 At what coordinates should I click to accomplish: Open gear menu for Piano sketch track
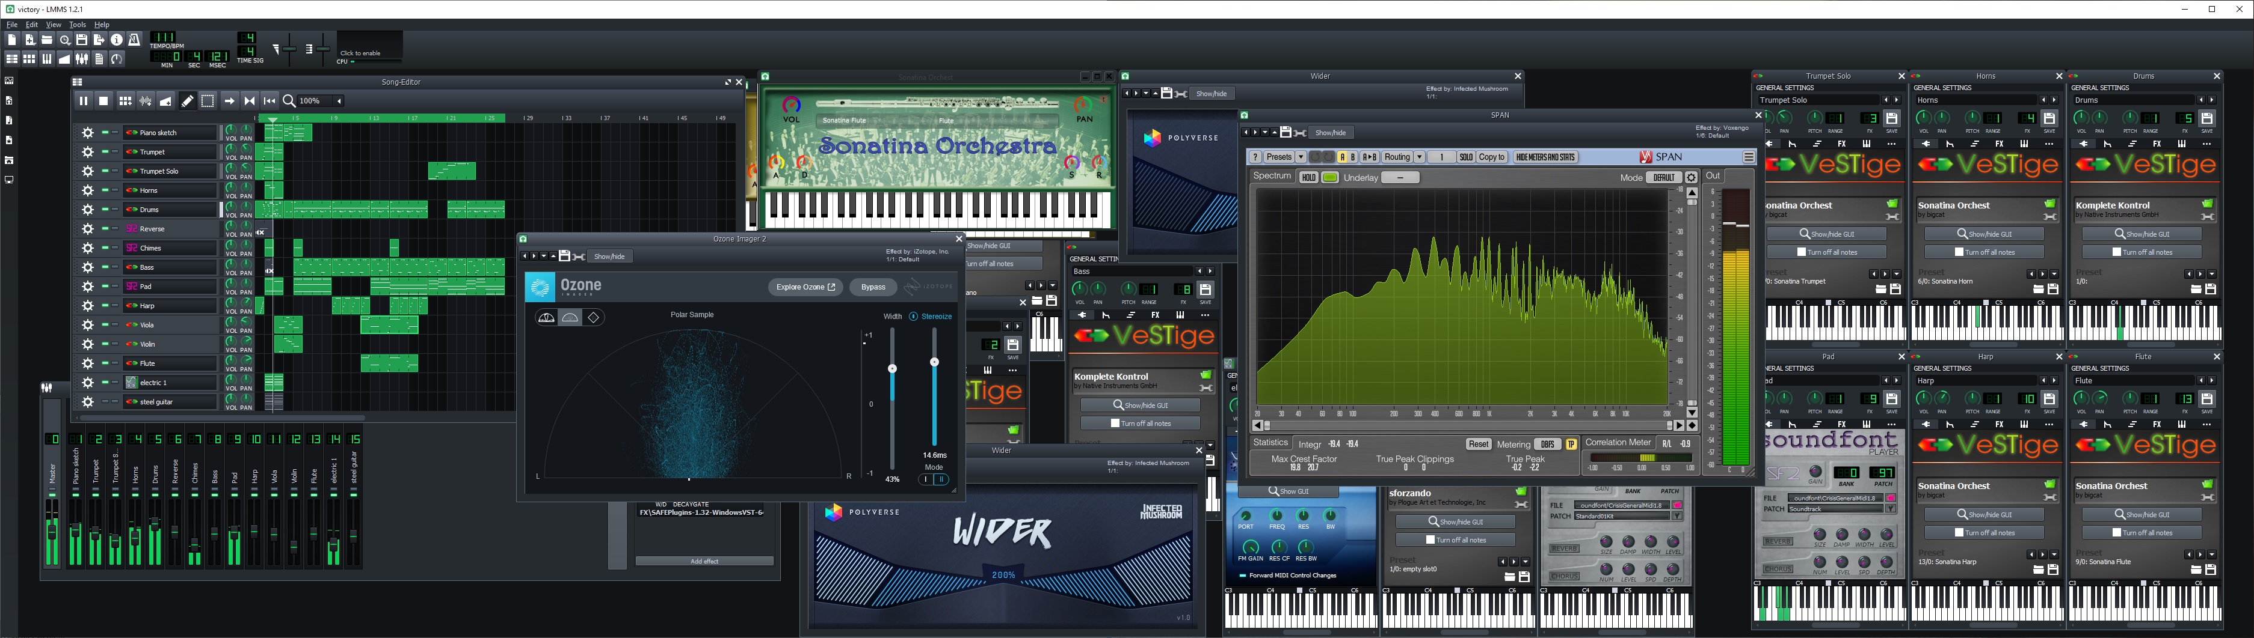(x=87, y=133)
